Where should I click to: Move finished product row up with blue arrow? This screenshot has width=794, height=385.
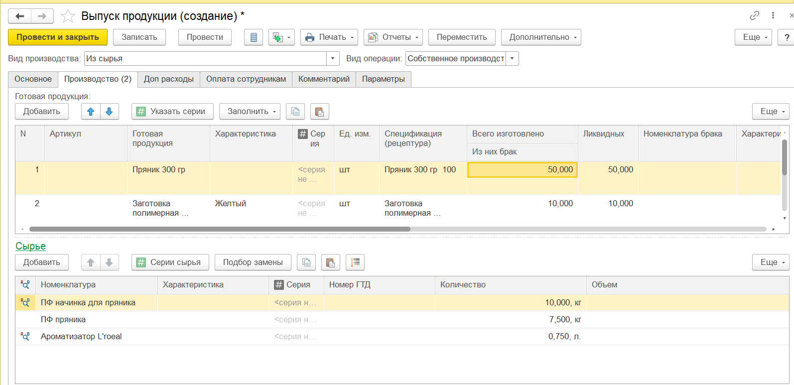point(91,112)
